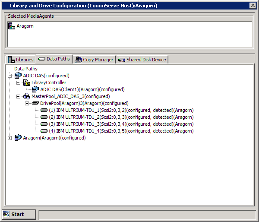Click drive icon for IBM ULTRIUM-TD1_2
Screen dimensions: 259x222
(44, 117)
